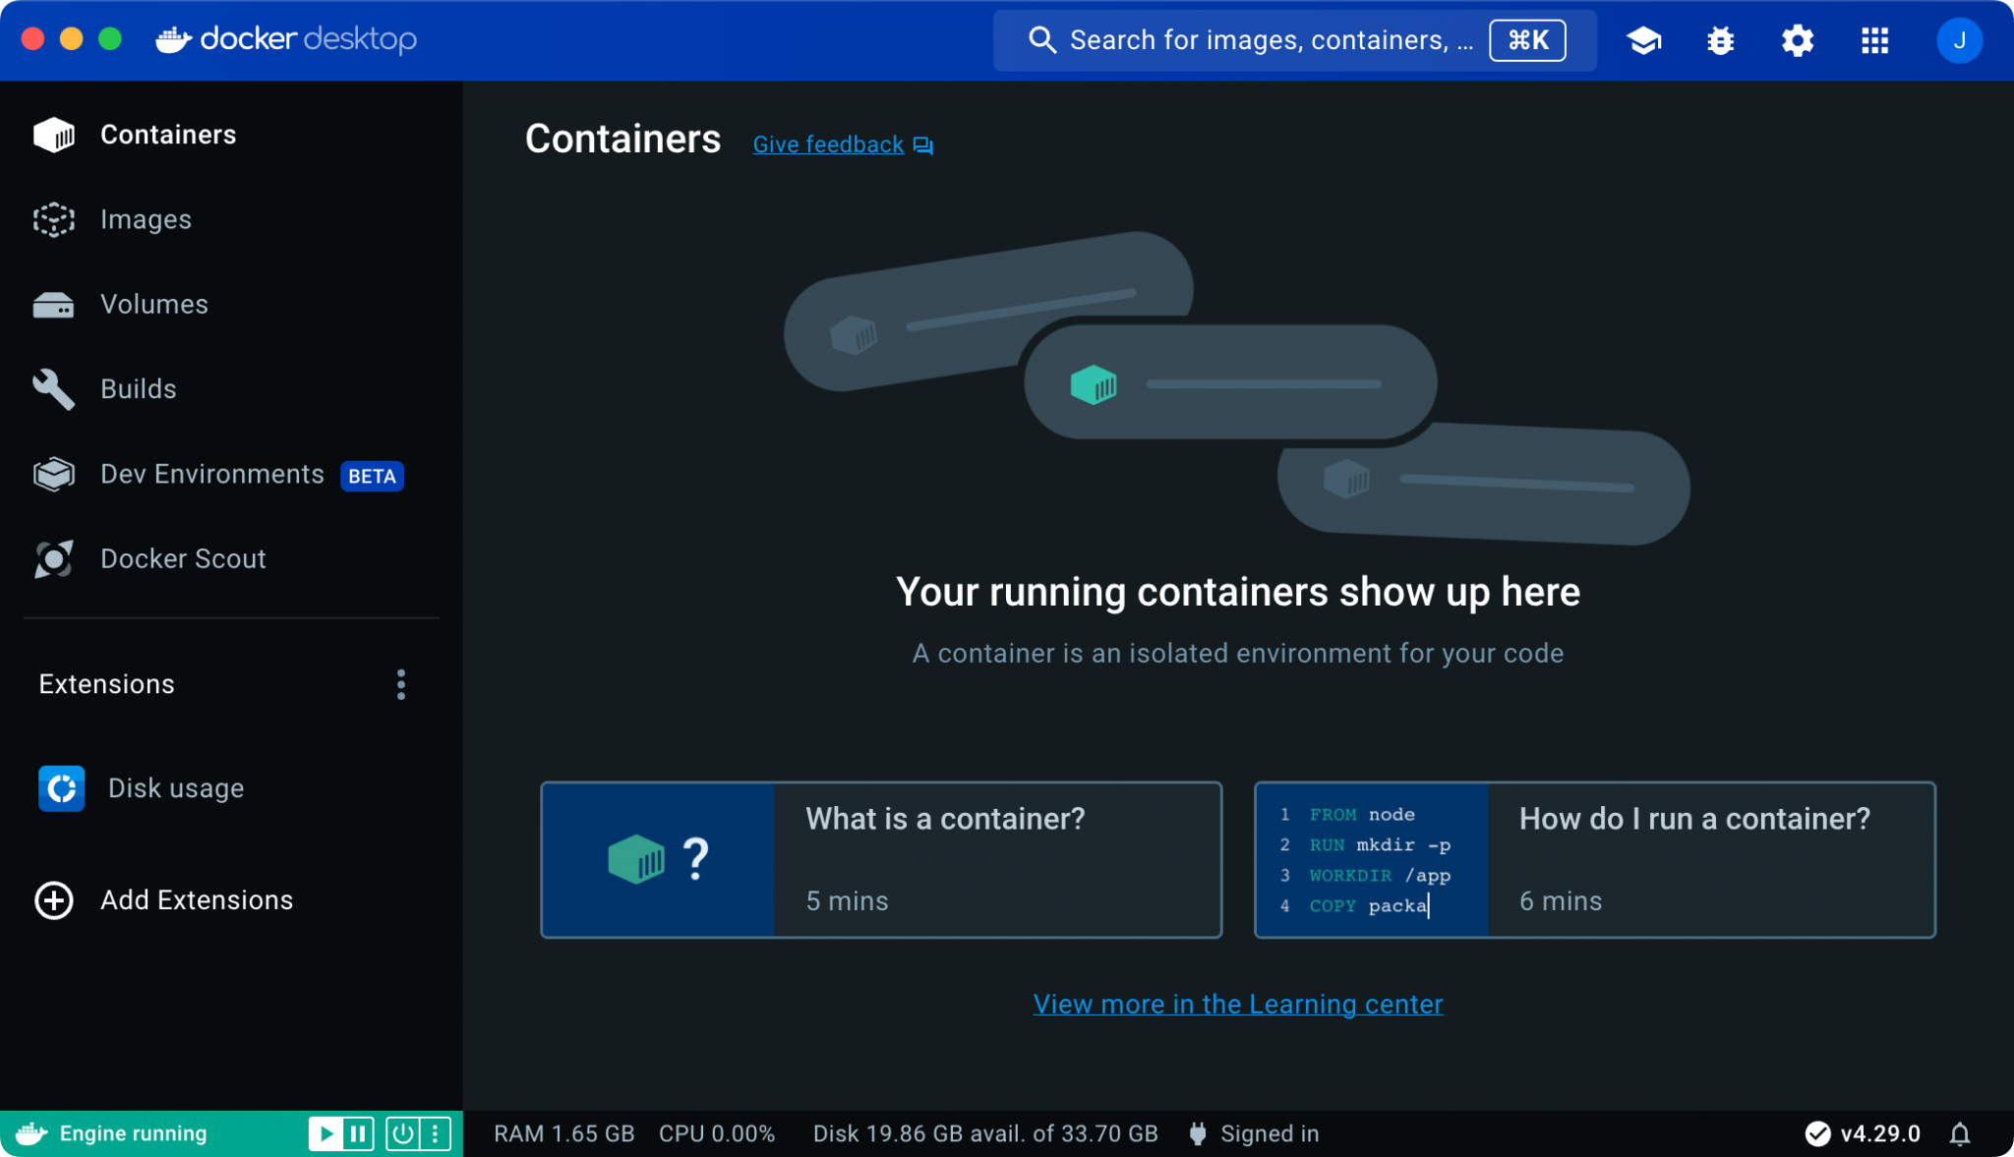Click the engine power button
Screen dimensions: 2014x1157
click(402, 1134)
